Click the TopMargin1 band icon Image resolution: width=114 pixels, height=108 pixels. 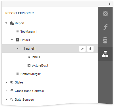click(x=17, y=32)
